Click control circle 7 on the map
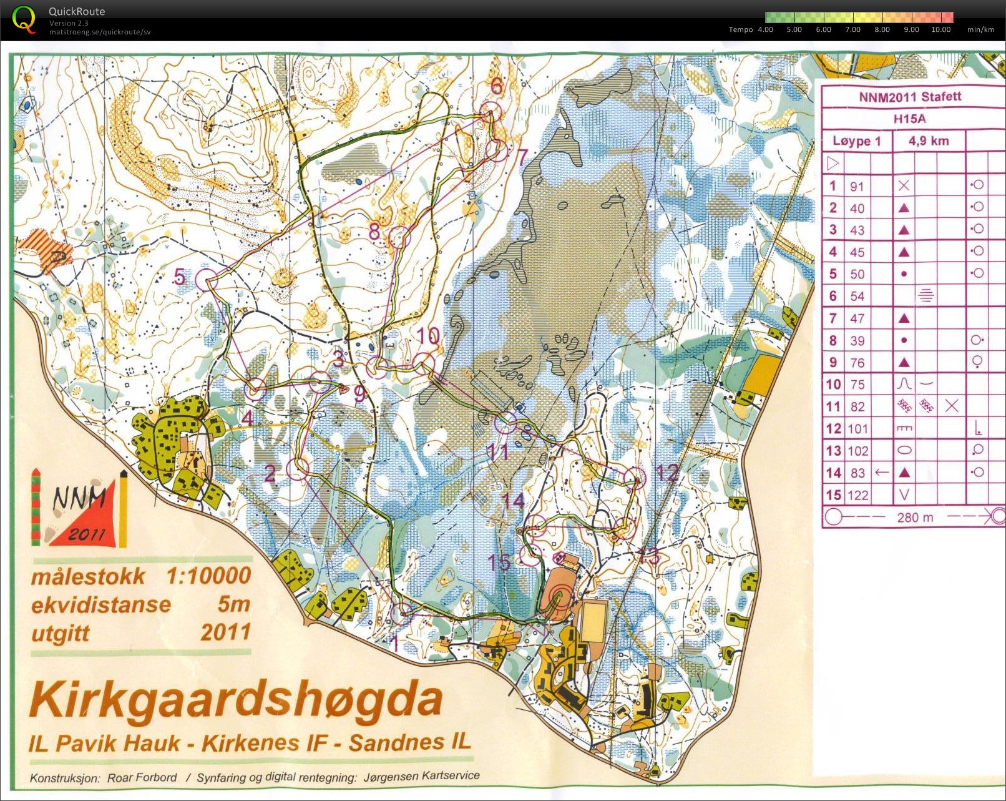This screenshot has height=801, width=1006. pos(497,150)
